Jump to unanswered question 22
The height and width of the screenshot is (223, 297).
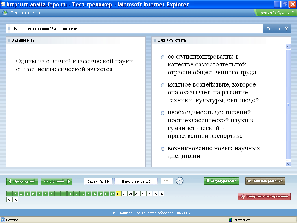tap(137, 194)
